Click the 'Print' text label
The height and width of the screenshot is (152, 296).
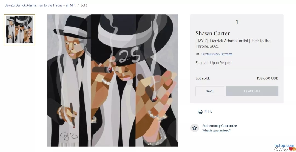(x=208, y=111)
